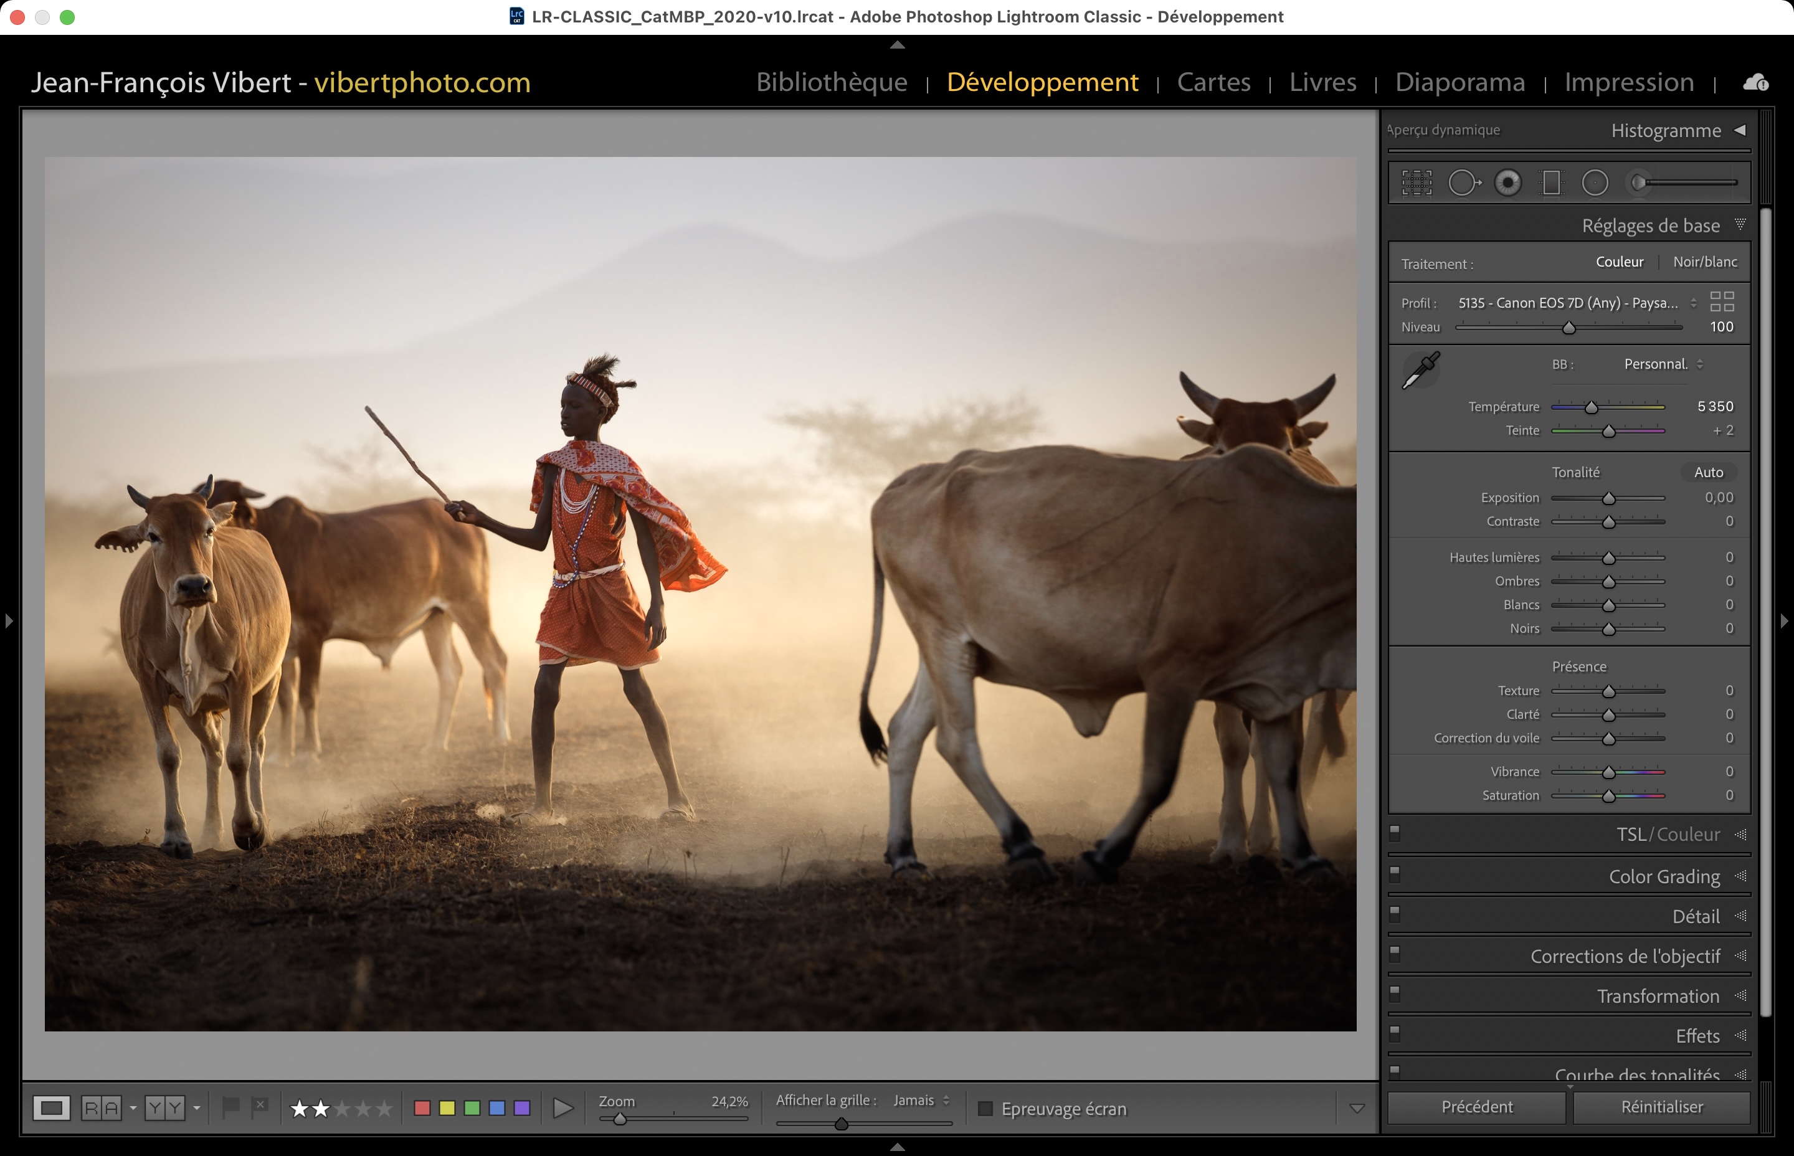Click the cloud sync status icon
This screenshot has width=1794, height=1156.
pos(1755,83)
